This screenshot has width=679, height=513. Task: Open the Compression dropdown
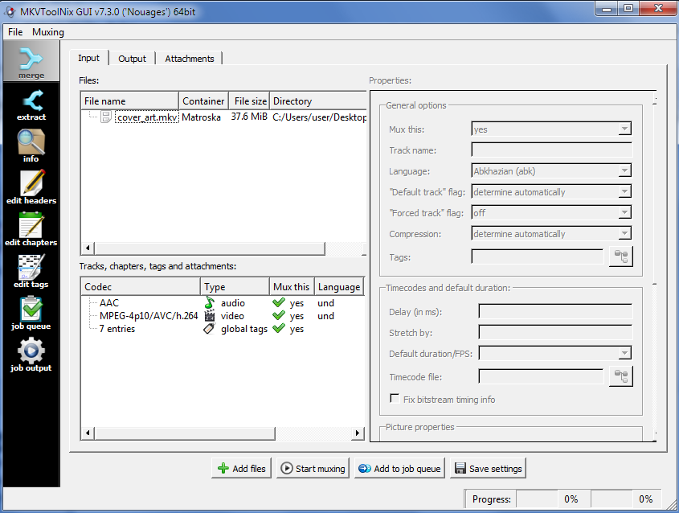tap(551, 233)
